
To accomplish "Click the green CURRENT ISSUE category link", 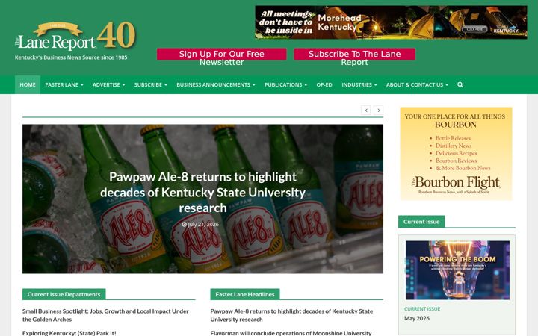I will point(422,309).
